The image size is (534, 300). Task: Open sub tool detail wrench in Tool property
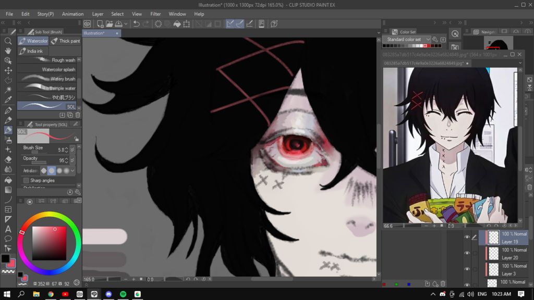[78, 192]
